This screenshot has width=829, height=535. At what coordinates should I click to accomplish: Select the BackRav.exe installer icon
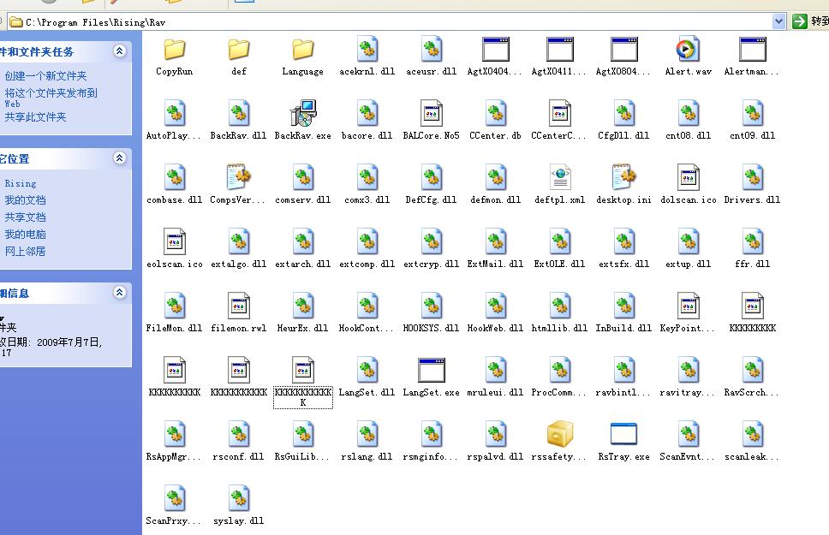tap(303, 113)
